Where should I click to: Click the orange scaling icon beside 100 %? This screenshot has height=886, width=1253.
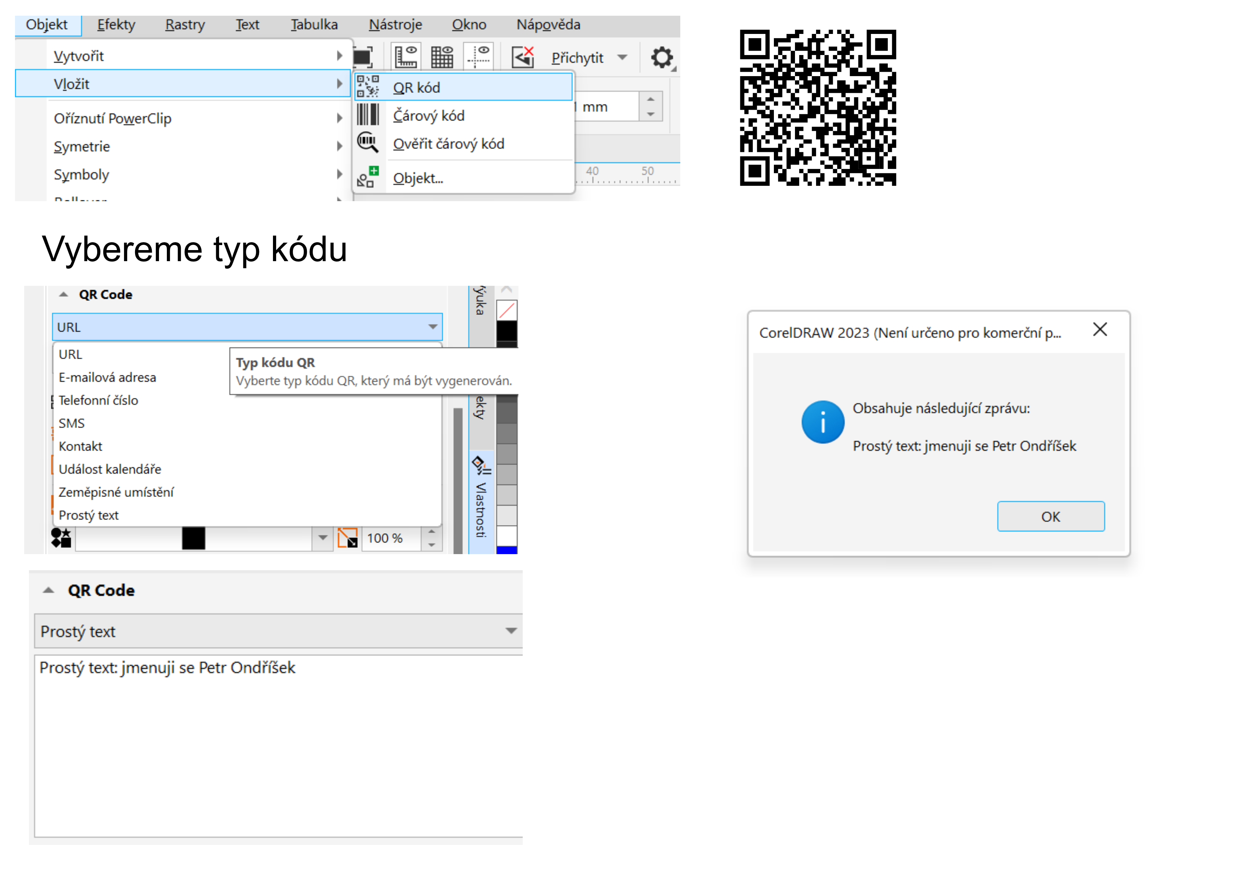tap(348, 538)
